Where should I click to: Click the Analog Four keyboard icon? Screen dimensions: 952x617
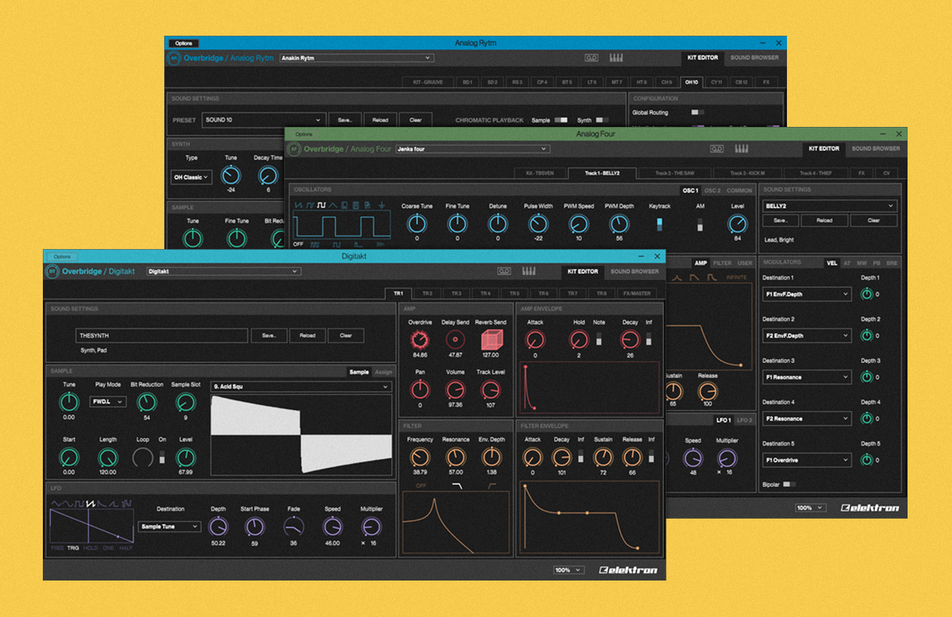[742, 148]
